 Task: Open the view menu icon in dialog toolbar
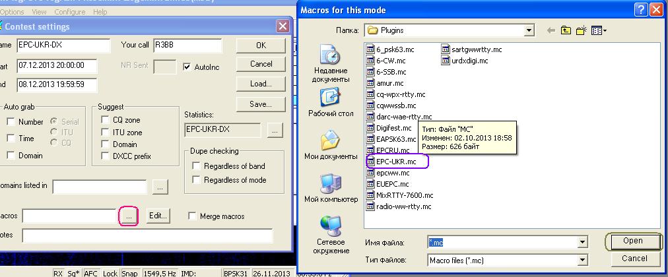tap(599, 30)
